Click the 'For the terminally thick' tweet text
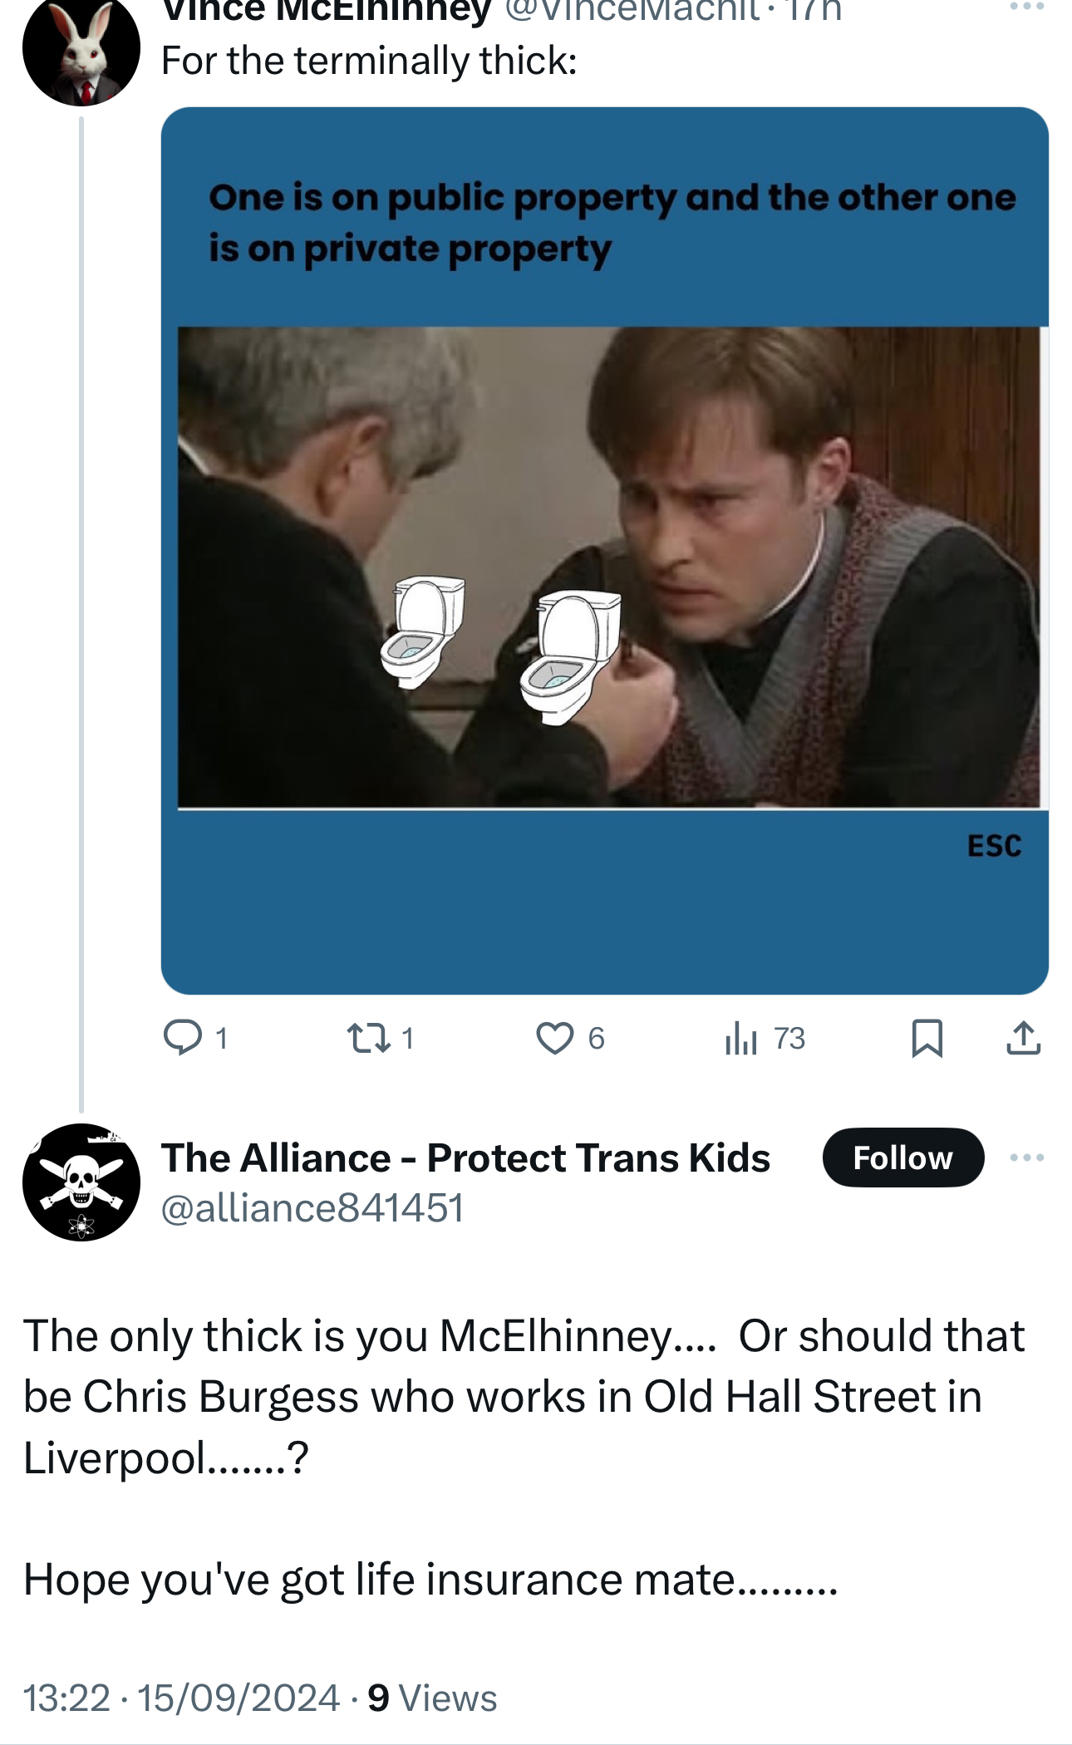Screen dimensions: 1072x1745 [x=369, y=61]
